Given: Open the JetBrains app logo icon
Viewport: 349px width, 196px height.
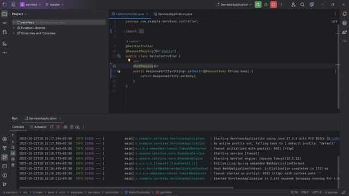Looking at the screenshot, I should tap(4, 5).
